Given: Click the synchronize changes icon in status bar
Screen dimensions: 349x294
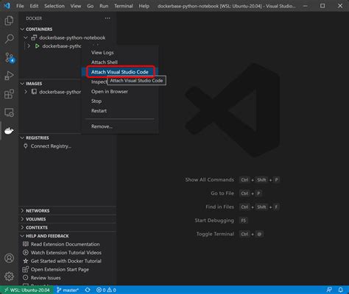Looking at the screenshot, I should pos(88,290).
